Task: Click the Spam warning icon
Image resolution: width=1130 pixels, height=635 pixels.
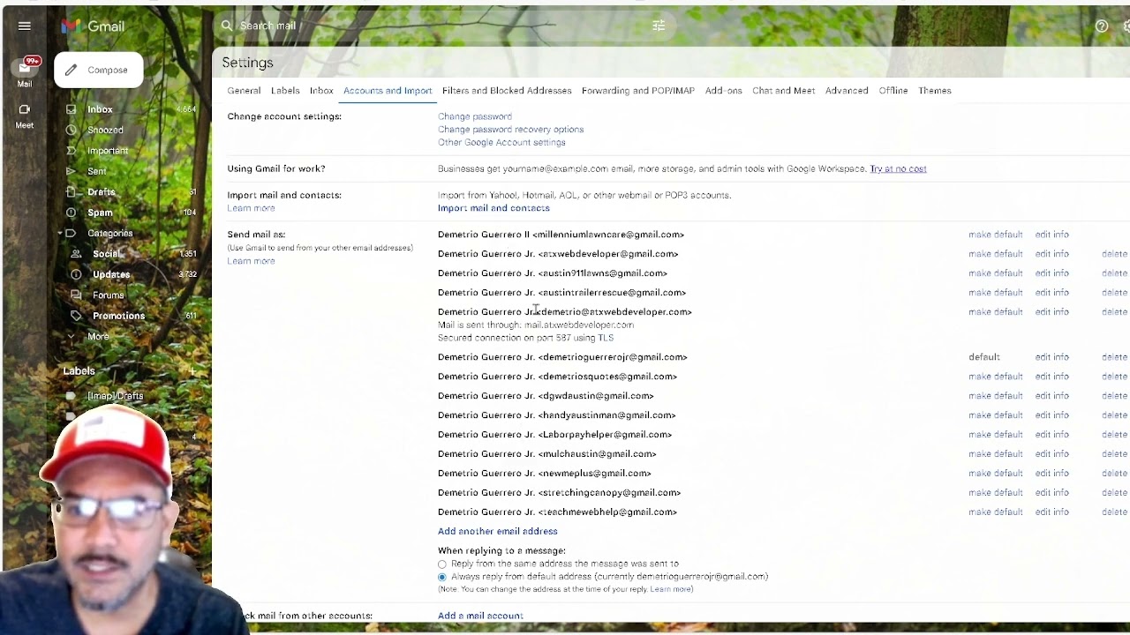Action: click(71, 213)
